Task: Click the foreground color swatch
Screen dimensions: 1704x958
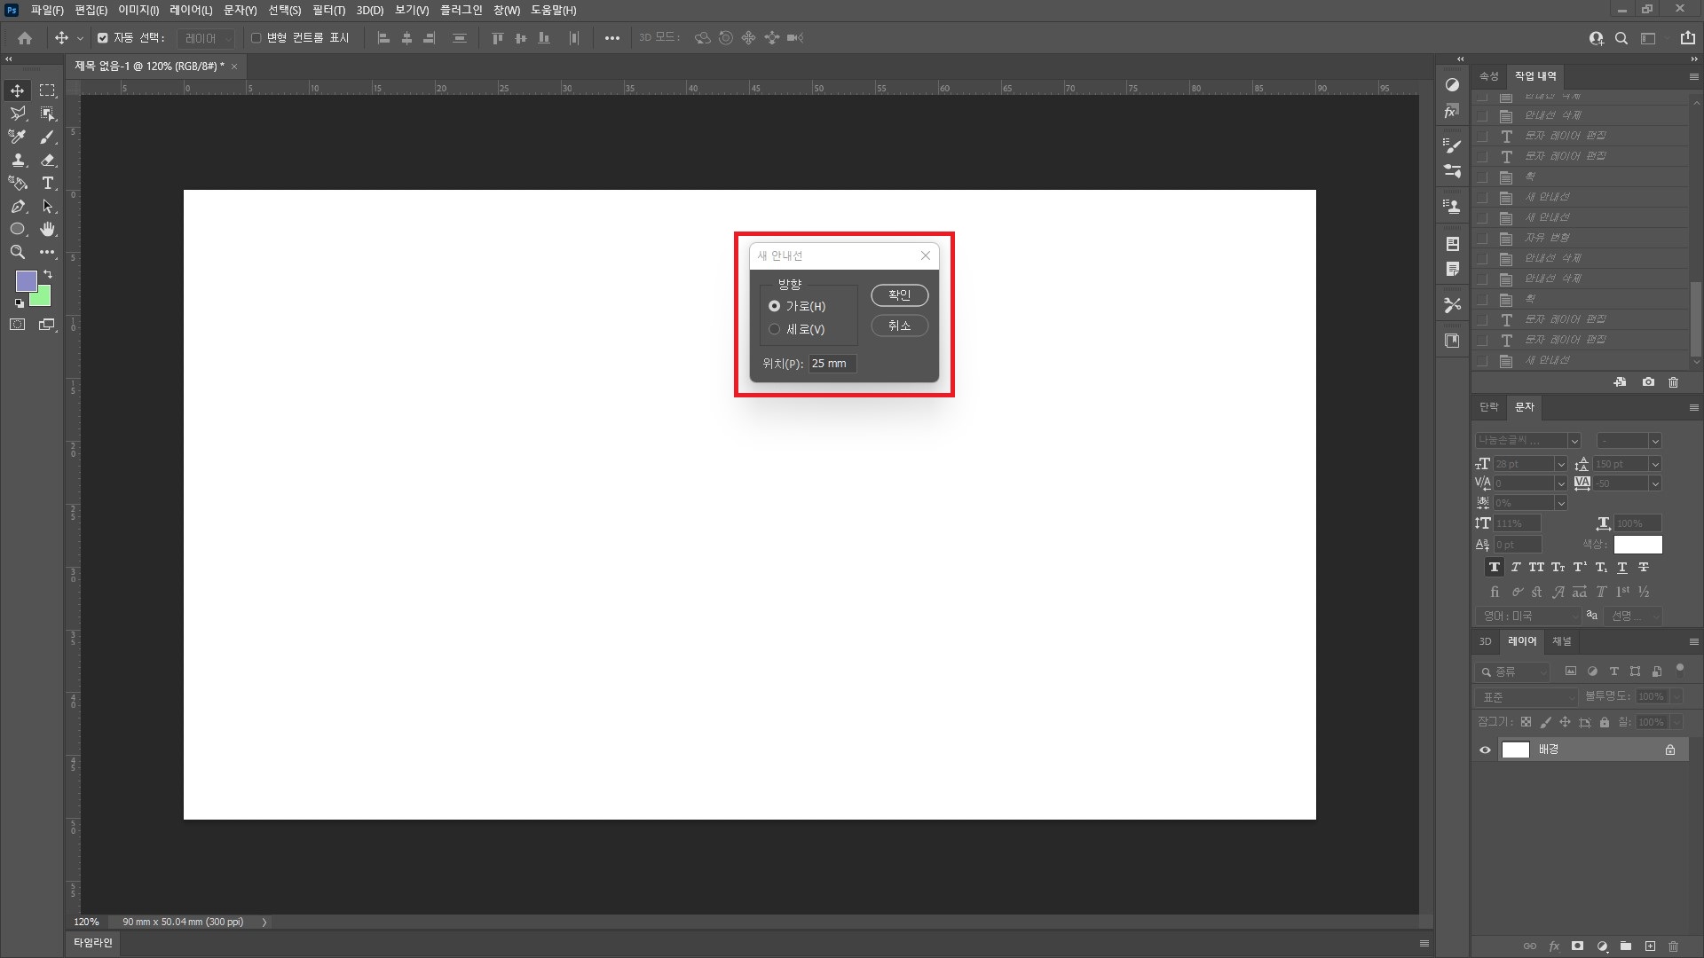Action: click(26, 281)
